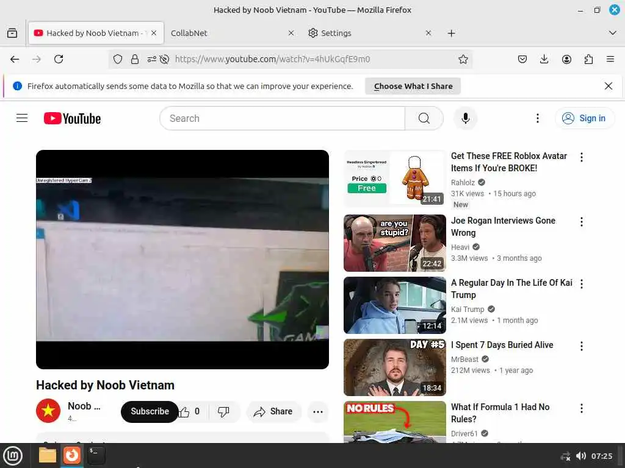Click the 07:25 clock in panel
The width and height of the screenshot is (625, 468).
coord(602,456)
